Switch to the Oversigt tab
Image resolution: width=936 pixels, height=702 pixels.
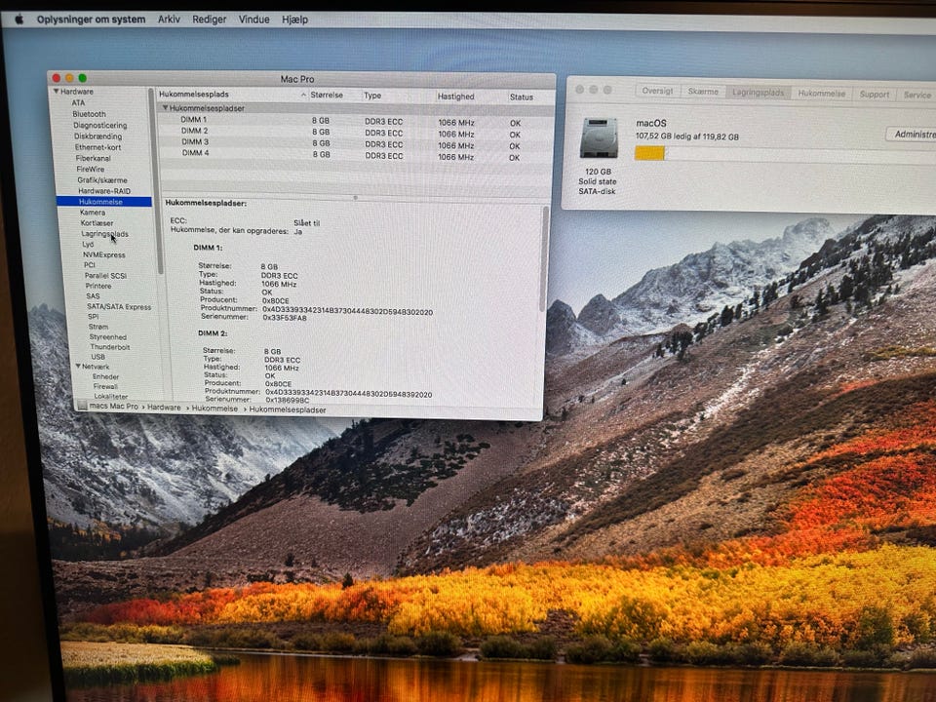[657, 91]
